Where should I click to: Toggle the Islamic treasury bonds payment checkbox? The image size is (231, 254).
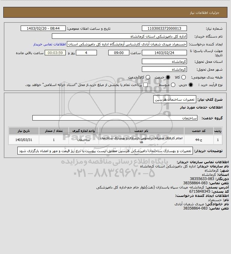coord(145,85)
